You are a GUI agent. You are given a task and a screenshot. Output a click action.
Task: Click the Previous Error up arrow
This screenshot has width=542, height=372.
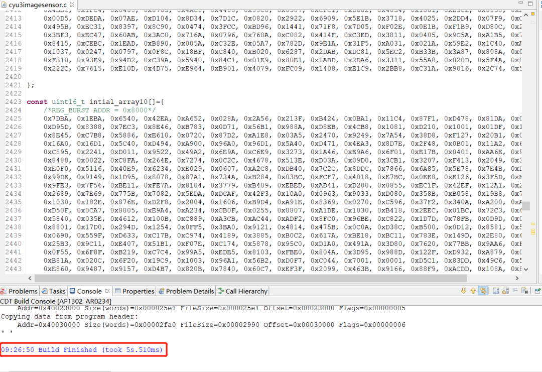tap(473, 291)
